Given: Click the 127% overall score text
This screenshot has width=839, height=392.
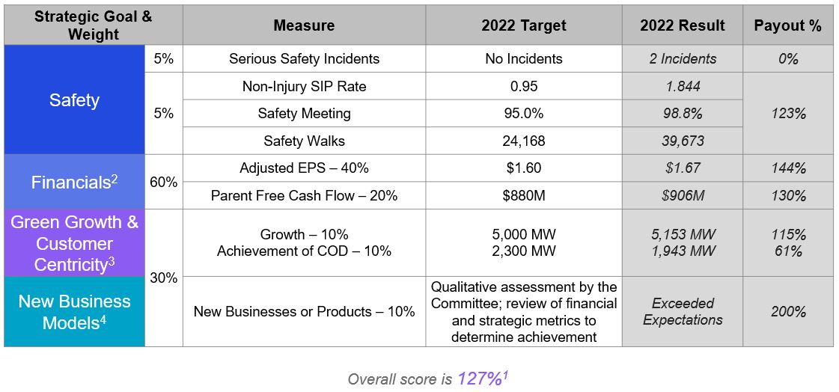Looking at the screenshot, I should click(479, 379).
